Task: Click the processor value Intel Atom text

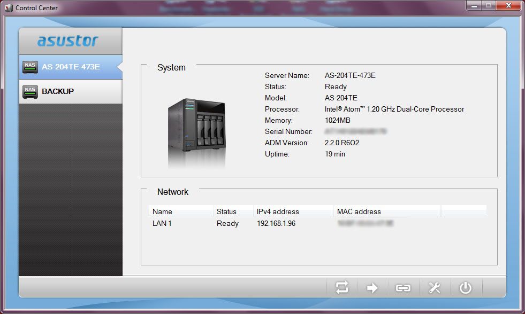Action: (394, 109)
